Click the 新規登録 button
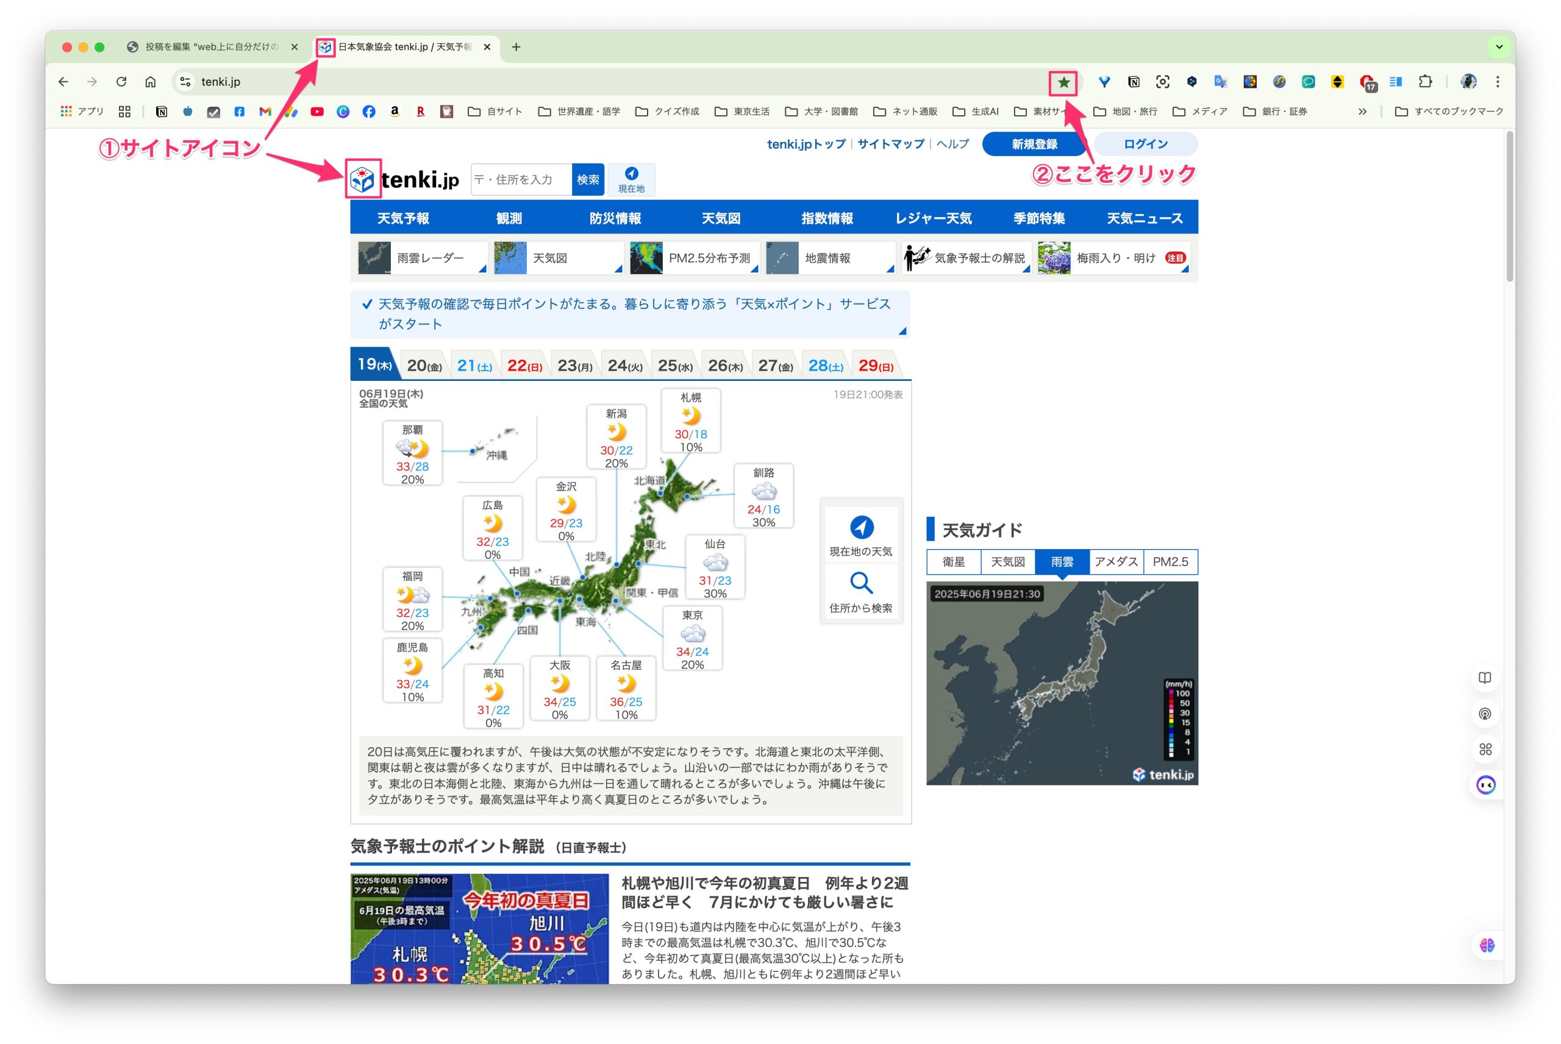 point(1034,144)
